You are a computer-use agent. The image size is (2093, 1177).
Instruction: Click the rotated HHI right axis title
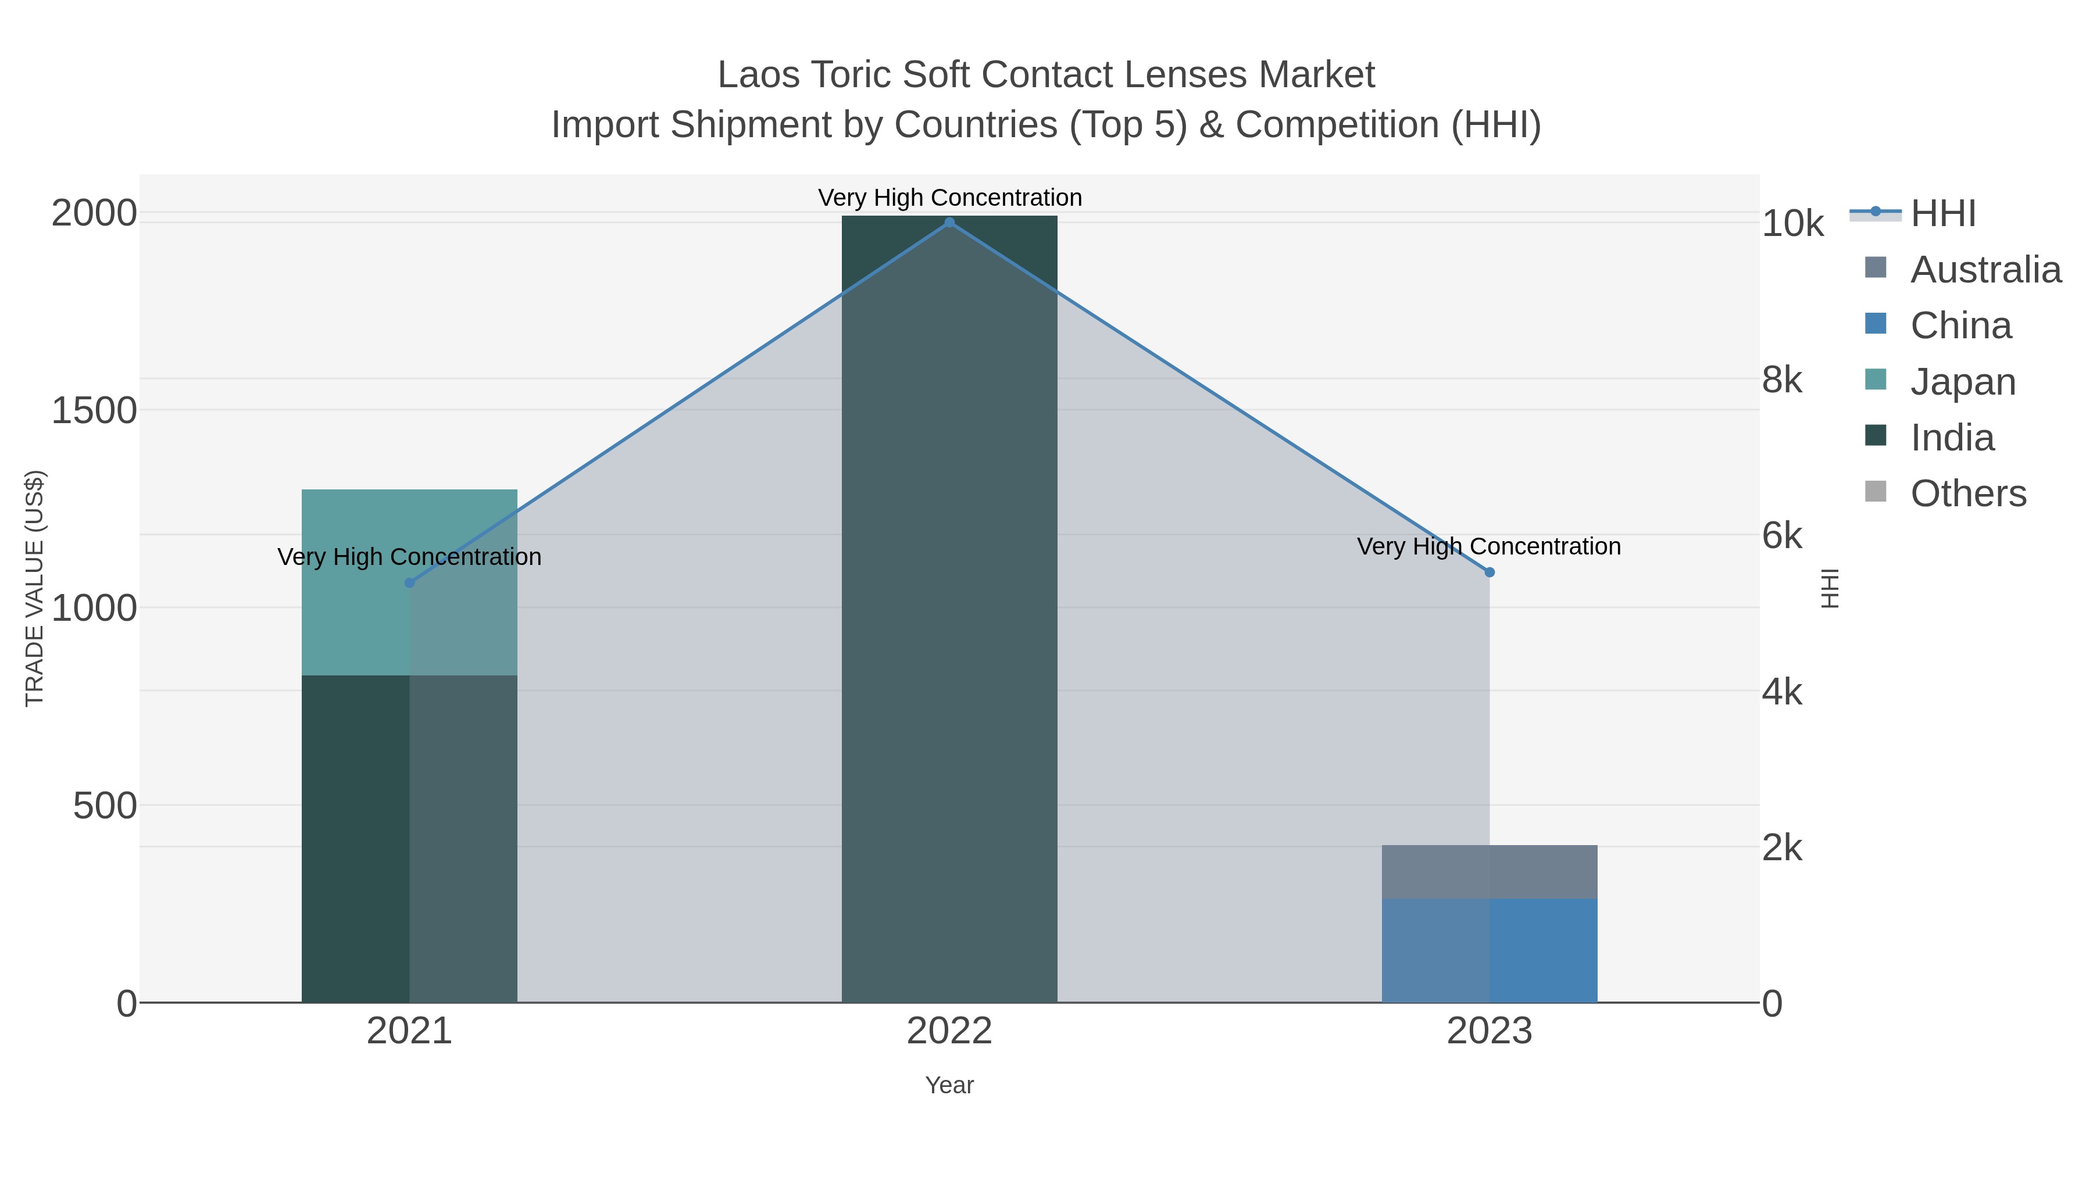(1829, 588)
